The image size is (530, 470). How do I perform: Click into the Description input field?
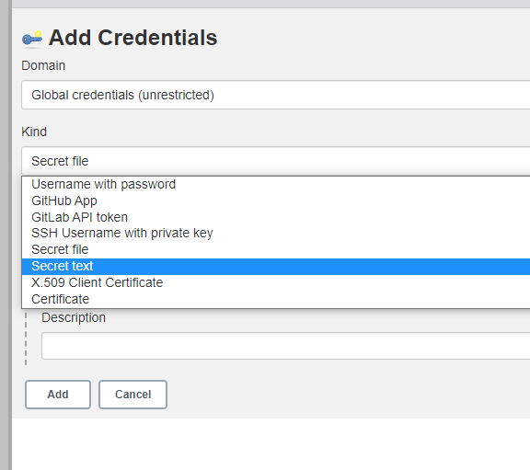click(x=285, y=346)
